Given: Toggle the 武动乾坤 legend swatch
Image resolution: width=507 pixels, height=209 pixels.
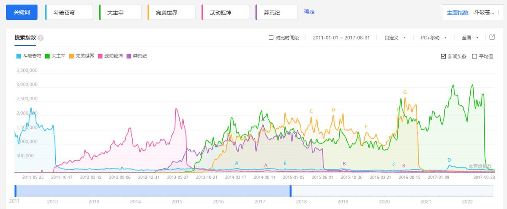Looking at the screenshot, I should [101, 56].
